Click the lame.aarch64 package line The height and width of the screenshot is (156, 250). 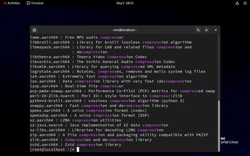tap(77, 37)
